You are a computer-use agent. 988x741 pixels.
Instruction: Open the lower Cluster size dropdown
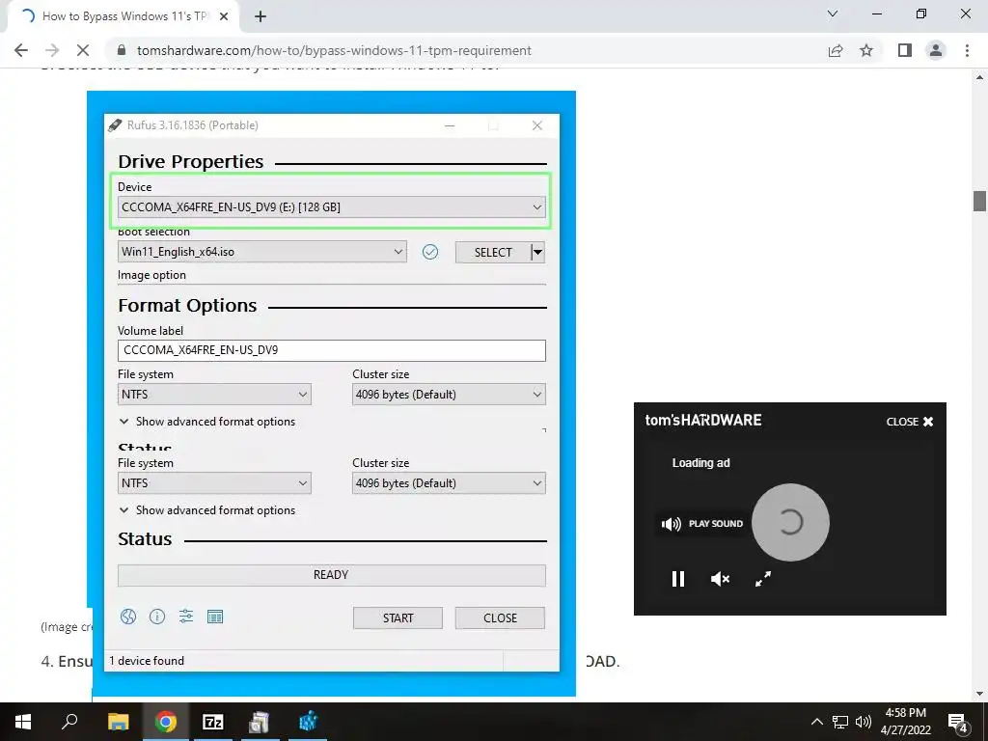tap(449, 483)
